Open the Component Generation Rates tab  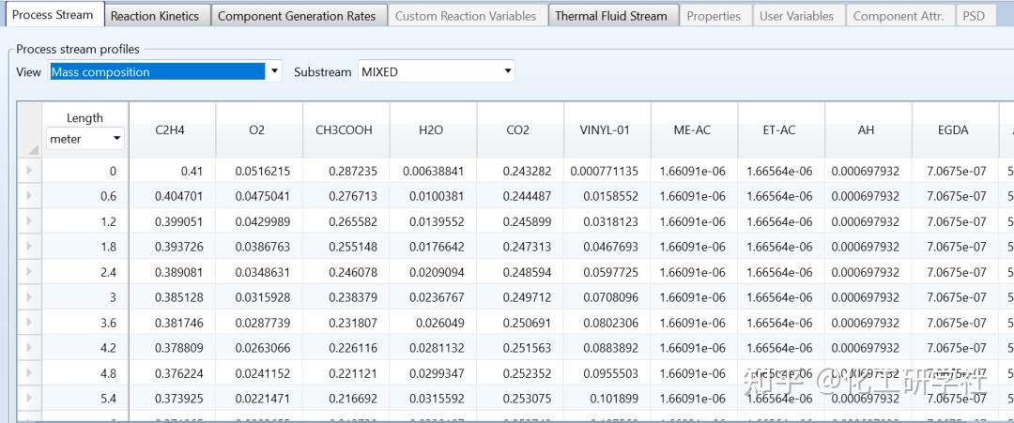click(297, 16)
